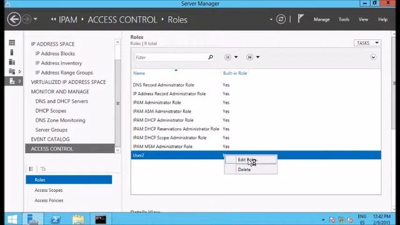Select IPAM DHCP Reservations Administrator Role row
The width and height of the screenshot is (400, 225).
(256, 129)
